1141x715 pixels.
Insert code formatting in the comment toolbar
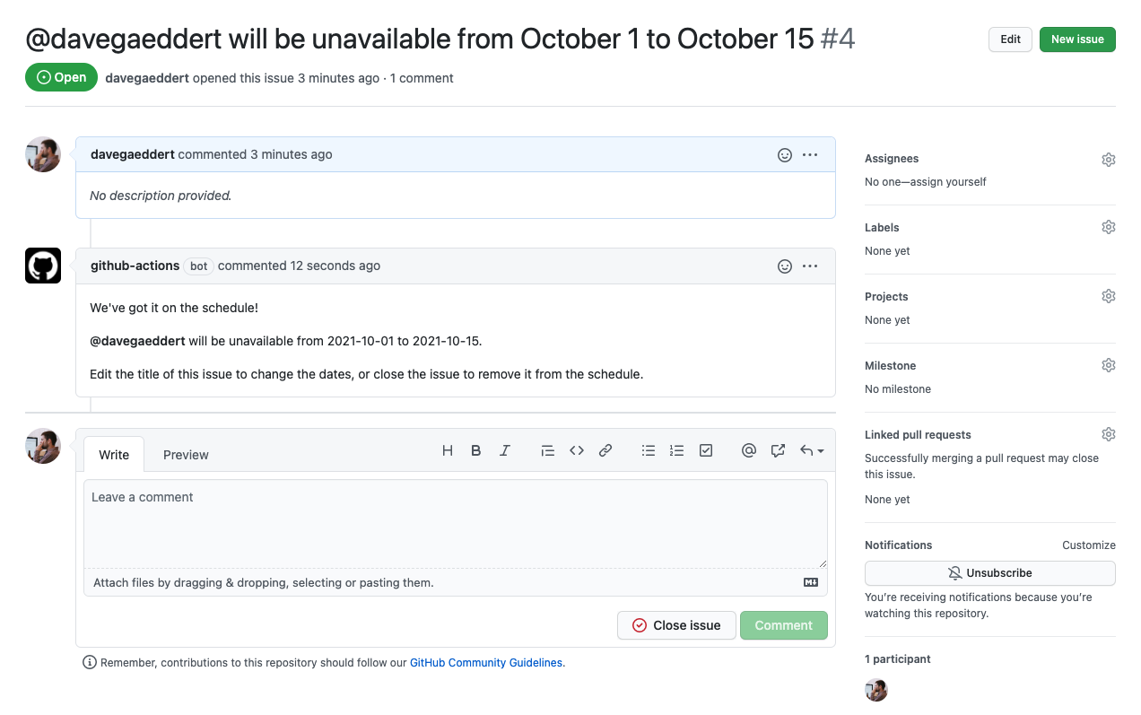[x=577, y=450]
